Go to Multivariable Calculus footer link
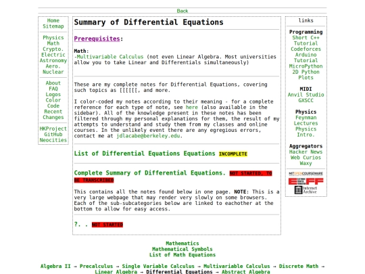This screenshot has width=365, height=274. point(237,266)
